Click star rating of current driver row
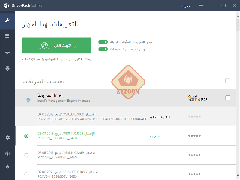Image resolution: width=240 pixels, height=180 pixels. tap(194, 117)
